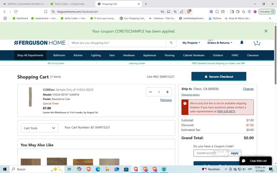Open the Flooring department
Viewport: 277px width, 173px height.
169,55
